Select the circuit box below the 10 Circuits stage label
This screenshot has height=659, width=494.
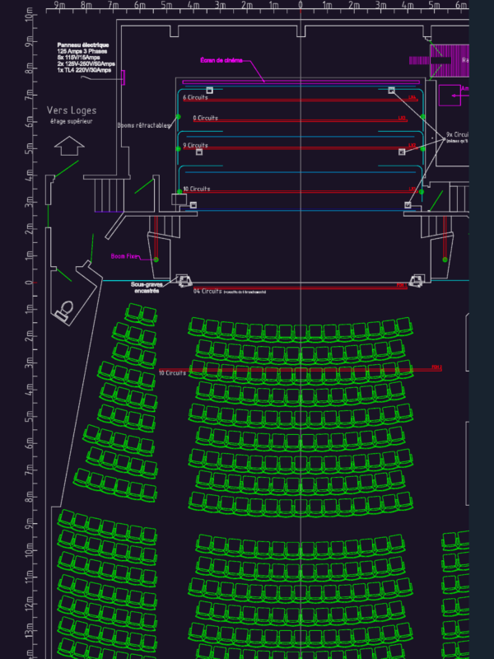(193, 205)
